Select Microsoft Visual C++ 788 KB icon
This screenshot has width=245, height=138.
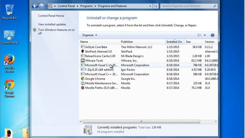coord(83,65)
